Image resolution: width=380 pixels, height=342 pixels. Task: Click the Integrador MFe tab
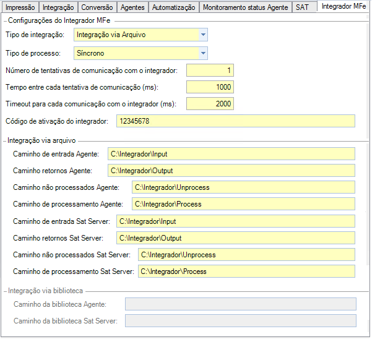(x=343, y=7)
